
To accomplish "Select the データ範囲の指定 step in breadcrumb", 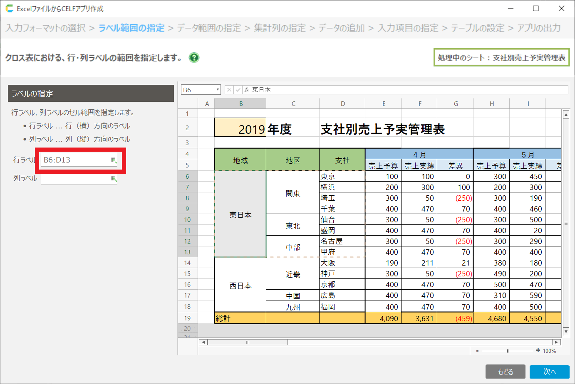I will coord(209,28).
